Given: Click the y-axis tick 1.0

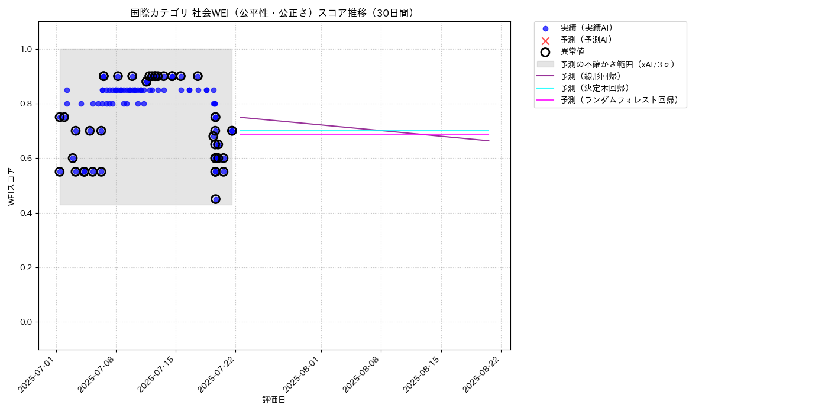Looking at the screenshot, I should coord(27,49).
